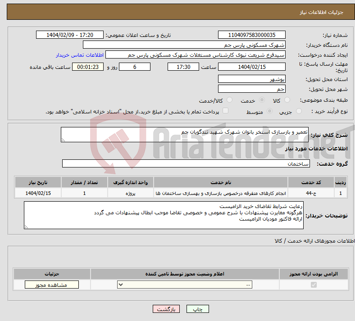Select the خدمت radio button

pos(262,100)
